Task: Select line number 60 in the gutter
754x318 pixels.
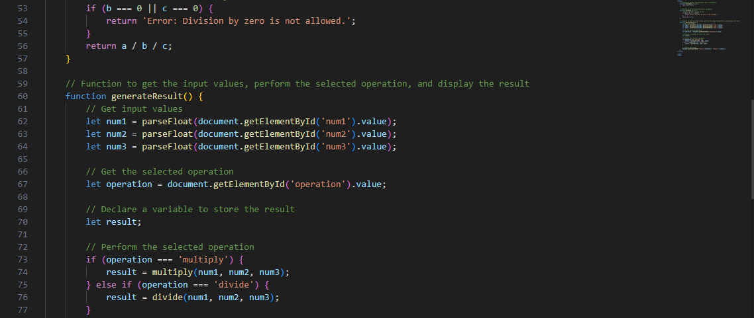Action: coord(22,97)
